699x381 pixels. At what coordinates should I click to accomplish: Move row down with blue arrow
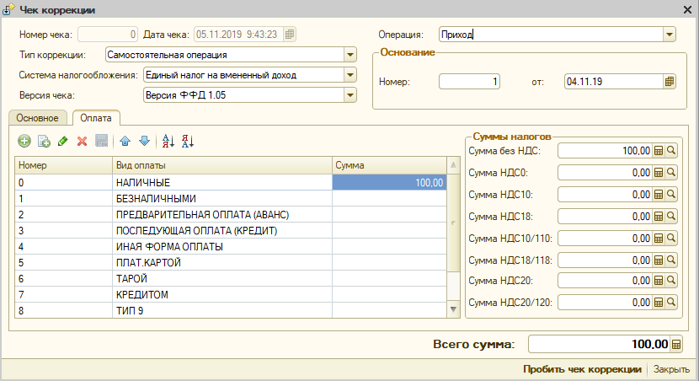click(x=143, y=141)
